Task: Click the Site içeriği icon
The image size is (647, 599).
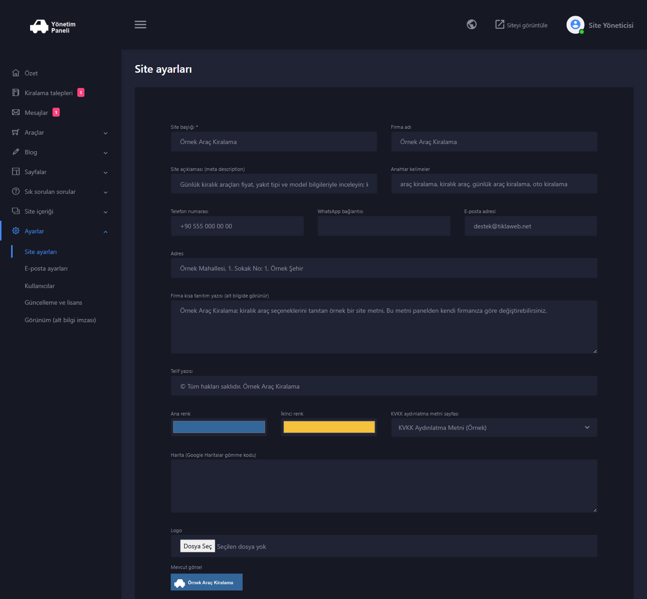Action: pos(16,211)
